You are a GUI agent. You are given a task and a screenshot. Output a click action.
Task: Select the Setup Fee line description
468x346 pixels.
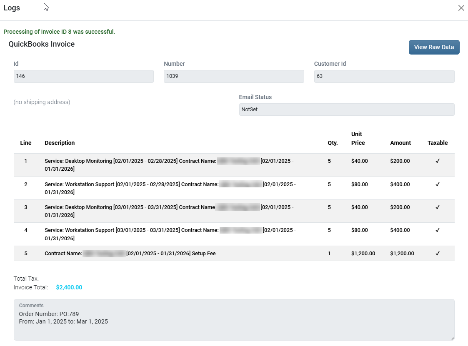[171, 253]
